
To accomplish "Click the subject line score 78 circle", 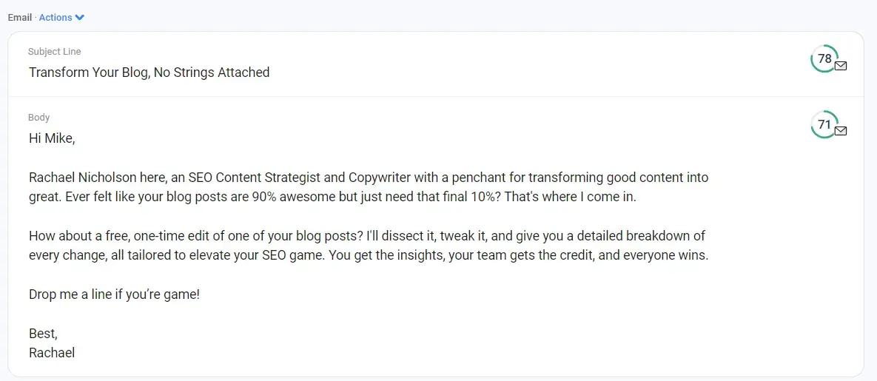I will click(824, 58).
